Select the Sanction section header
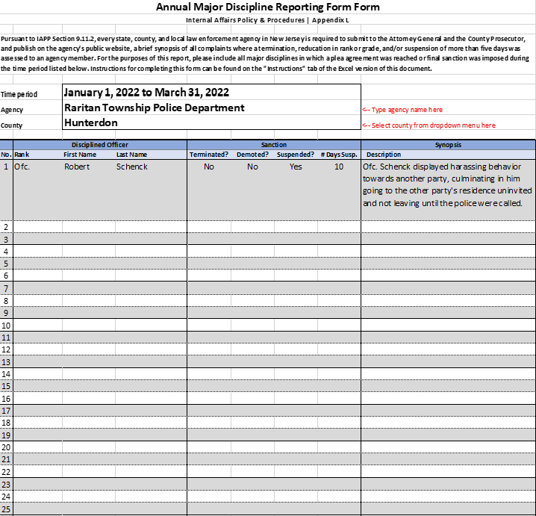 273,144
